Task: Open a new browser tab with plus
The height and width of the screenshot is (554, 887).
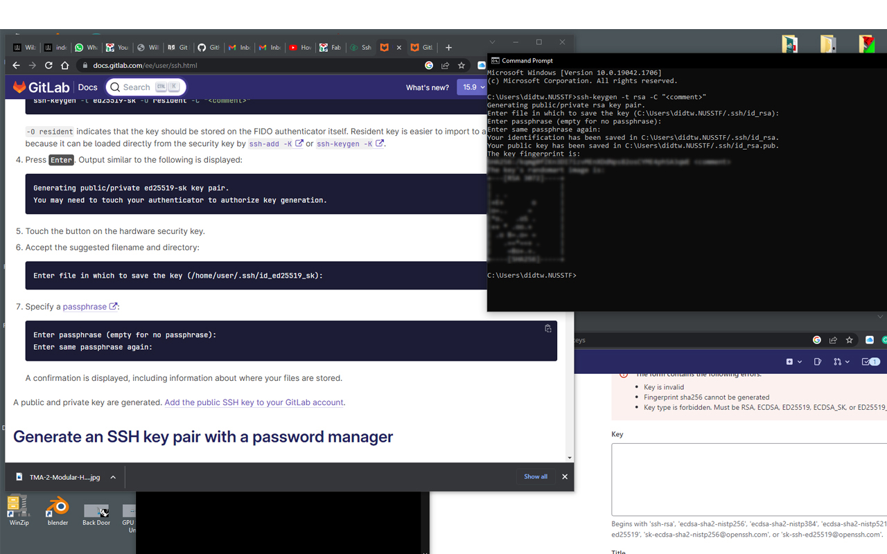Action: pos(448,47)
